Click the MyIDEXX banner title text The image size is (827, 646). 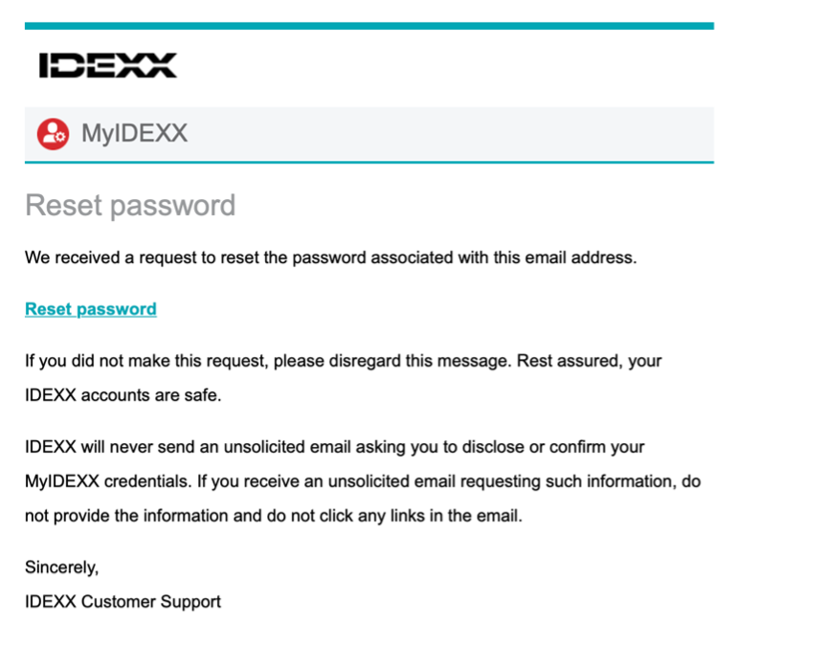click(x=135, y=133)
